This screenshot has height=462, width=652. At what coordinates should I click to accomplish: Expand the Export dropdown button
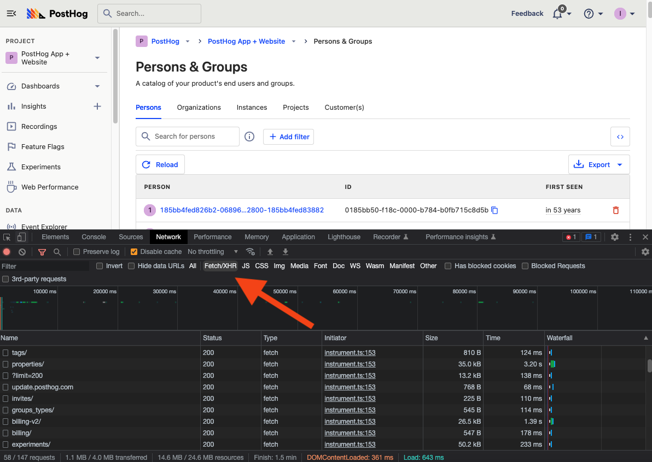[619, 164]
